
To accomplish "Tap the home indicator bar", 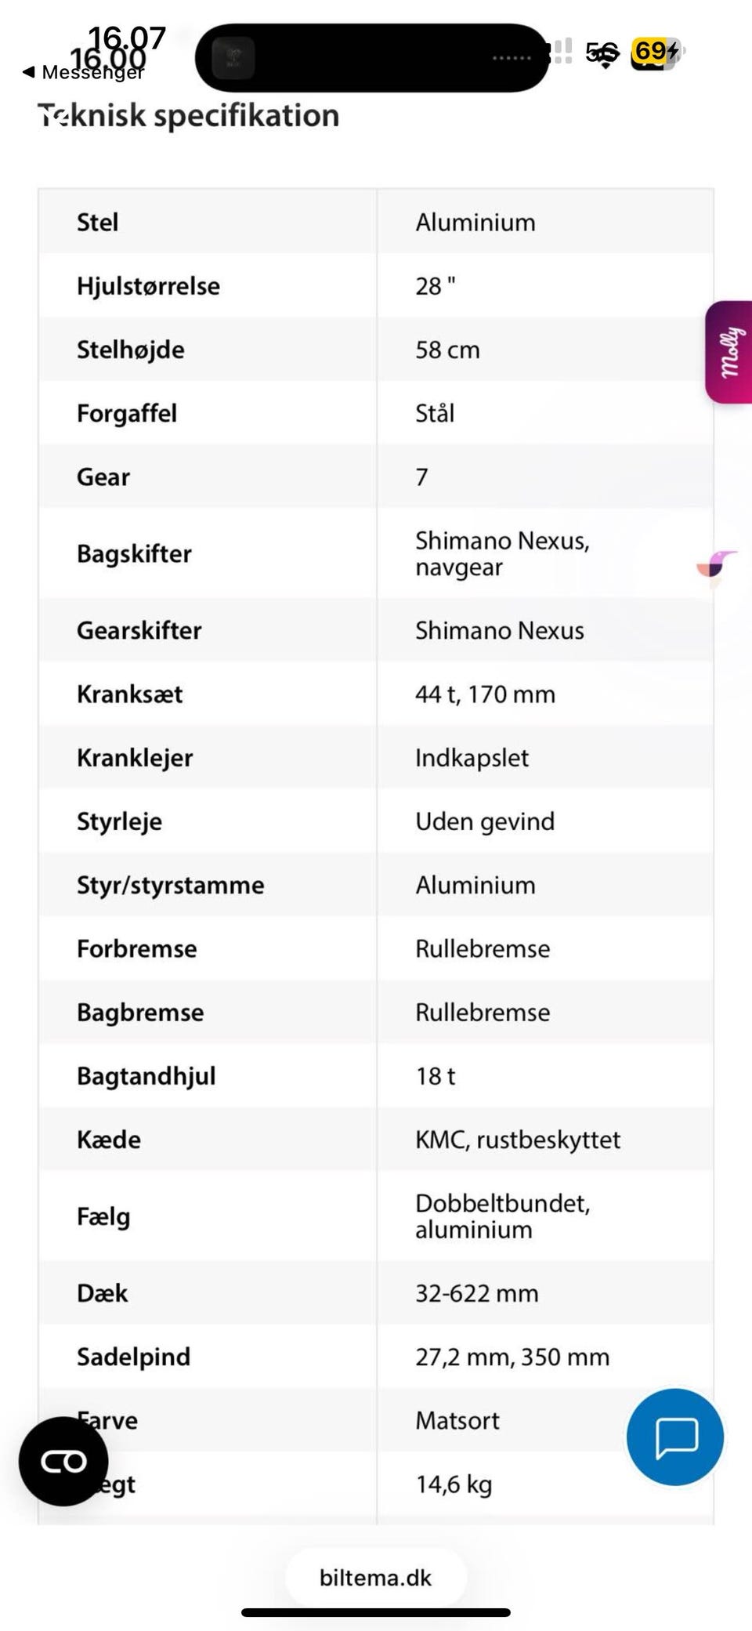I will coord(376,1612).
